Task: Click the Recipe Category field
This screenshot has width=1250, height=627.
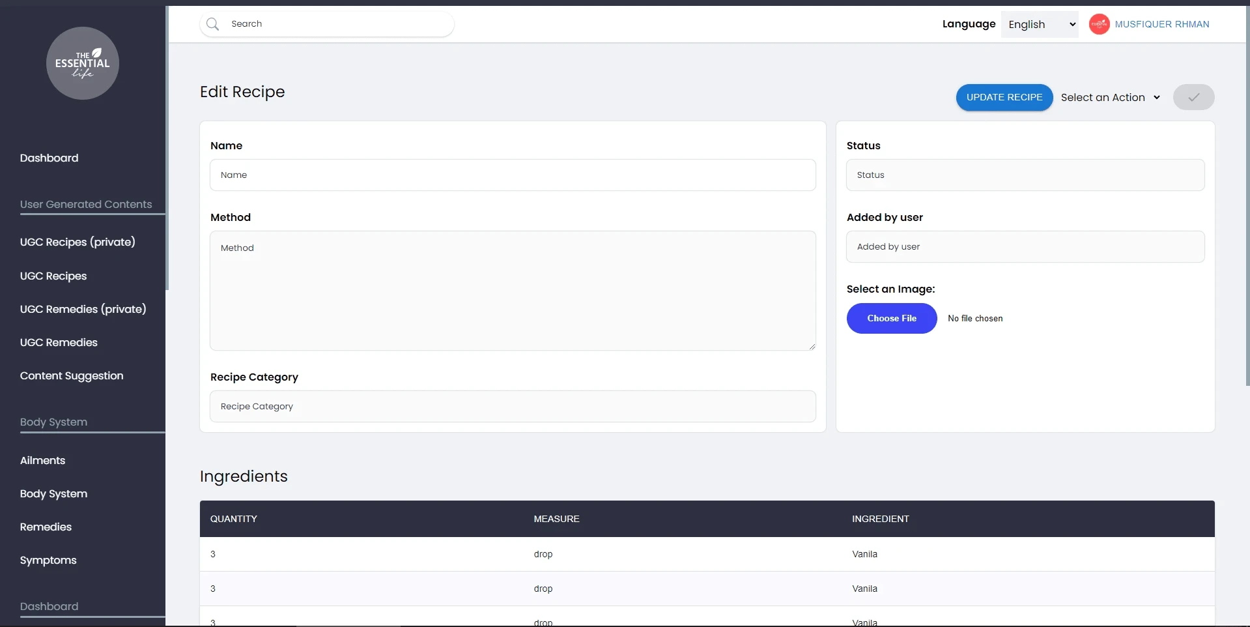Action: pos(513,406)
